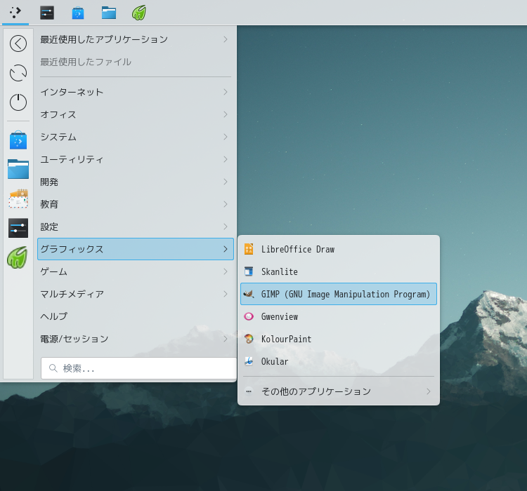Click the 検索 search field
The height and width of the screenshot is (491, 527).
[x=138, y=368]
